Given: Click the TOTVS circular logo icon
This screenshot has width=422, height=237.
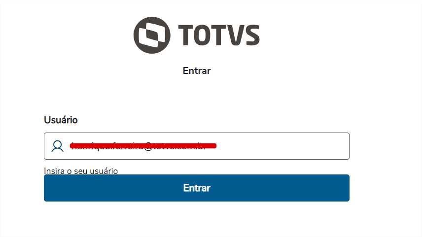Looking at the screenshot, I should point(152,35).
